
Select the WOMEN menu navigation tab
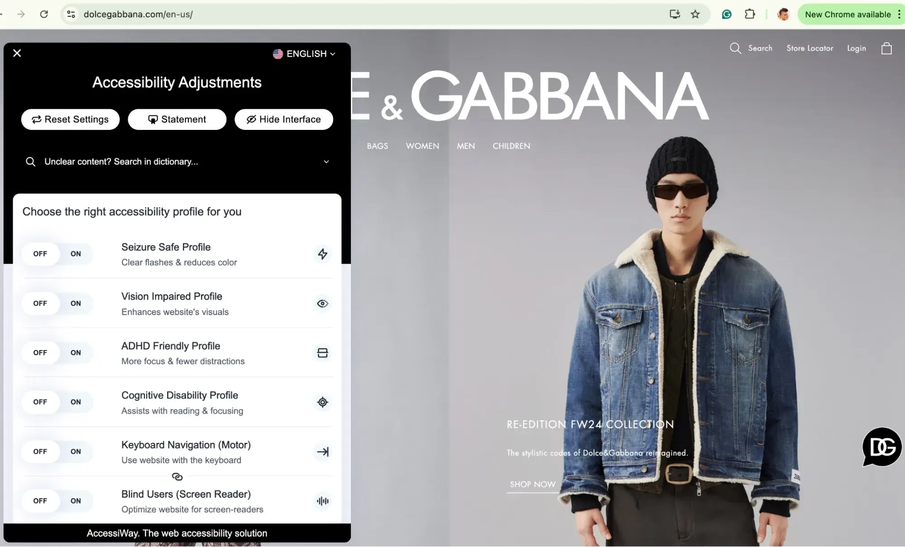pyautogui.click(x=422, y=145)
